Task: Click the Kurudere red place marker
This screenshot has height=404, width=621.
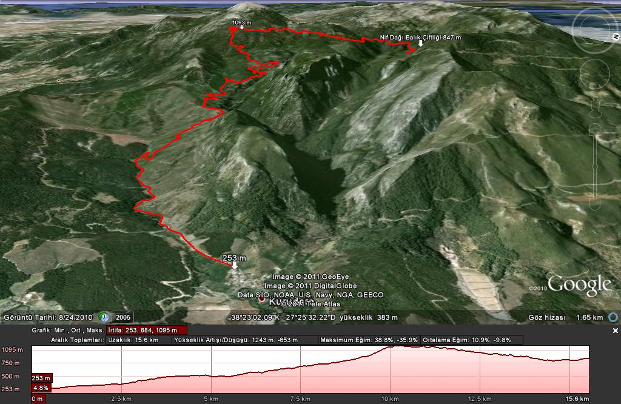Action: click(261, 300)
